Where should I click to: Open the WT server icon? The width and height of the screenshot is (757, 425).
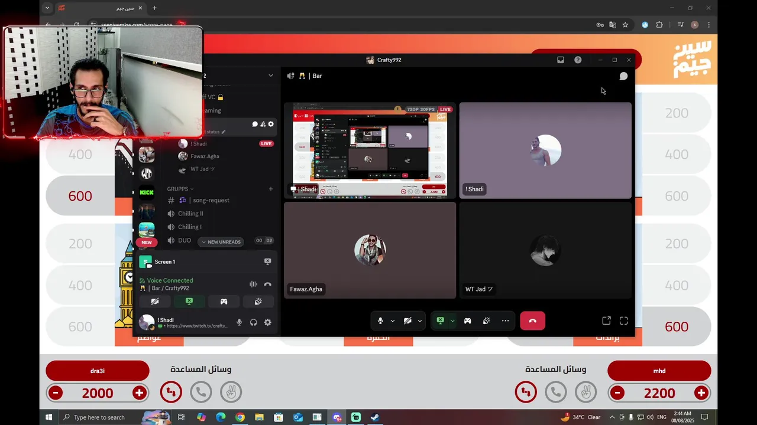147,174
